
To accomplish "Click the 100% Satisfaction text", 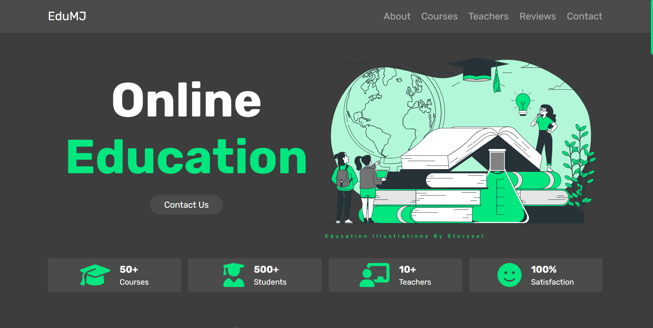I will (x=552, y=275).
